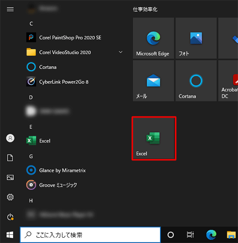
Task: Click the 仕事効率化 group title
Action: click(145, 10)
